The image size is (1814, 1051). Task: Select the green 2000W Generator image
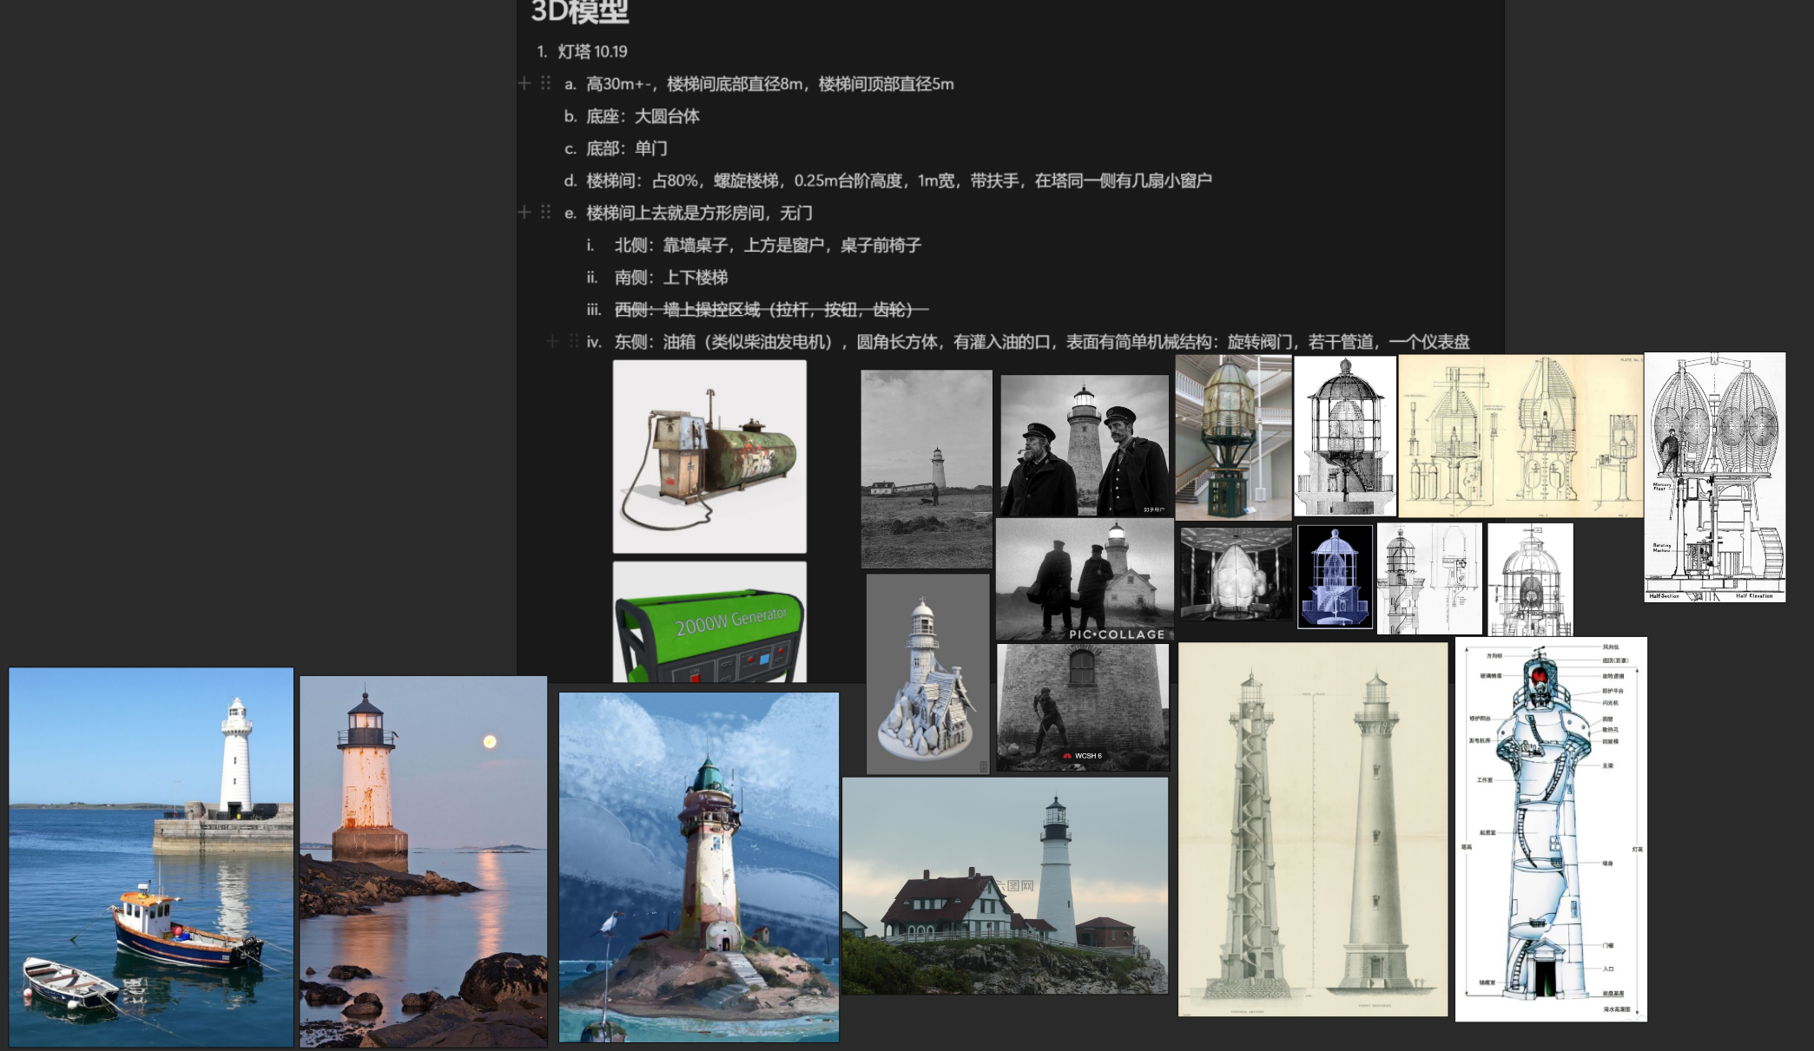click(709, 622)
